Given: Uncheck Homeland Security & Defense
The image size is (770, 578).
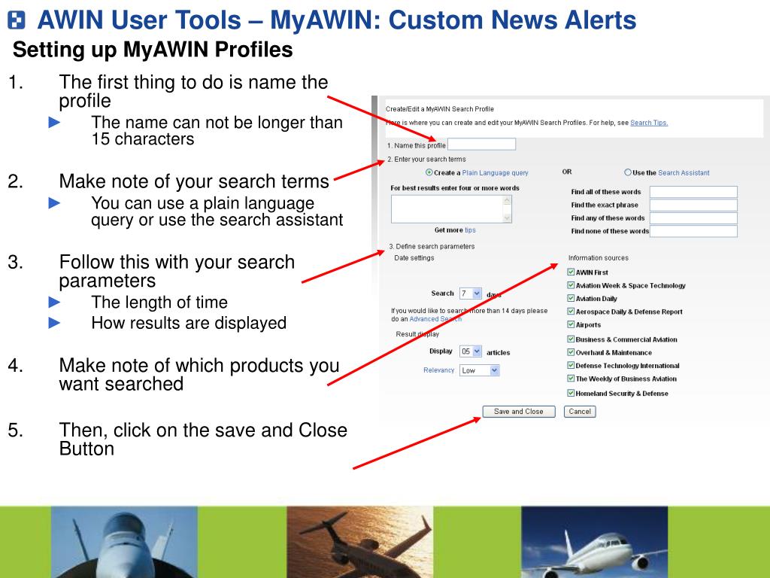Looking at the screenshot, I should [571, 393].
